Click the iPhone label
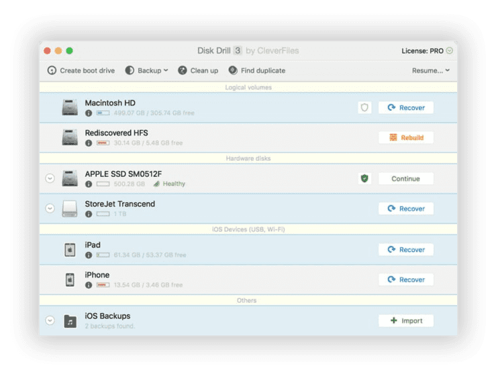This screenshot has height=376, width=496. point(97,275)
